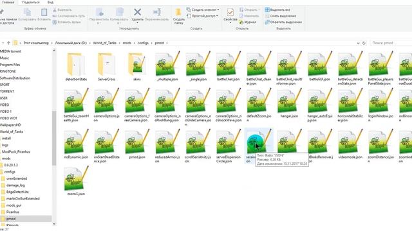Select the defaultZoom.json file
412x231 pixels.
(x=259, y=105)
